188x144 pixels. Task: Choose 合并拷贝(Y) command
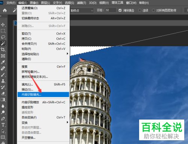43,44
